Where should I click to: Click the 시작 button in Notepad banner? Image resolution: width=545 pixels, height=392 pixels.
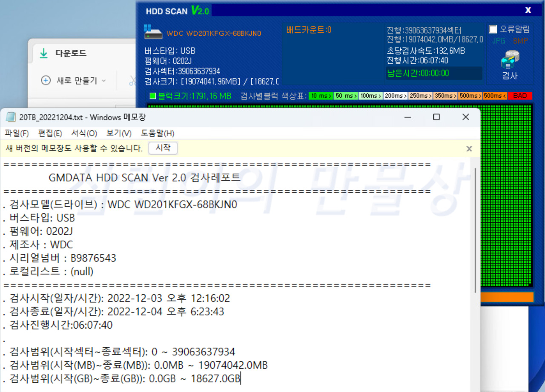(163, 148)
